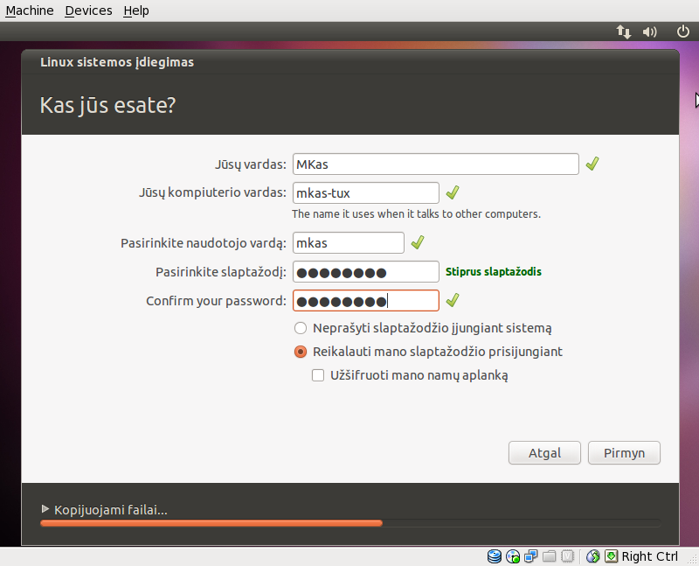This screenshot has width=699, height=566.
Task: Click the network adapters status icon
Action: (x=531, y=556)
